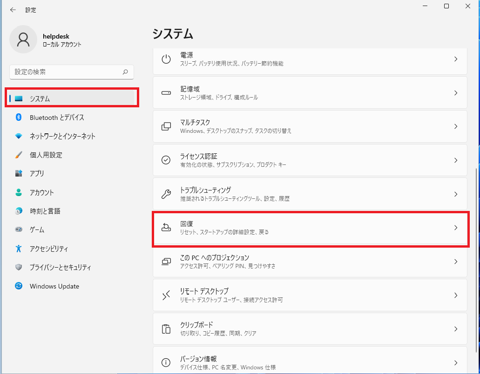
Task: Maximize the Settings window
Action: tap(446, 6)
